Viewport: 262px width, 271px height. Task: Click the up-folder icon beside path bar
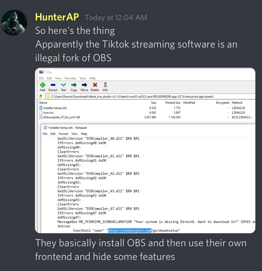click(41, 96)
